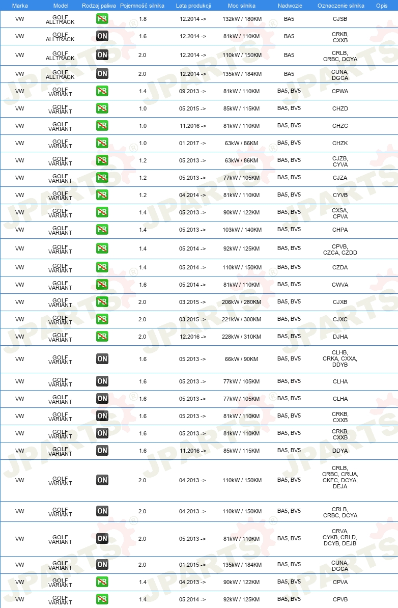Click the Nadwozie column header
This screenshot has height=608, width=398.
click(x=290, y=6)
